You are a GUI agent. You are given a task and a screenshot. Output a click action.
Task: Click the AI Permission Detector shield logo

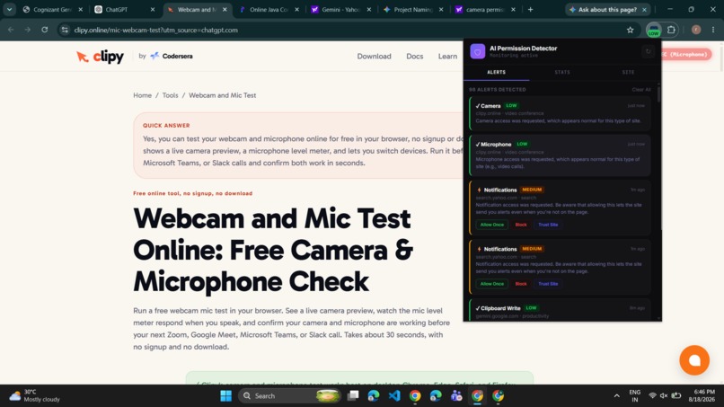(478, 51)
